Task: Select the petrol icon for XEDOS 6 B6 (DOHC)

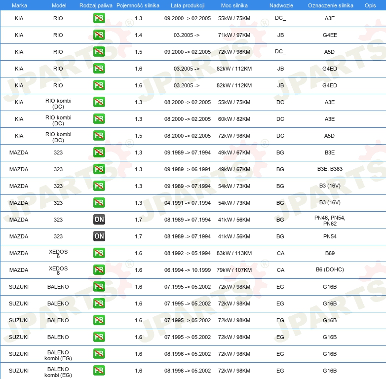Action: (x=99, y=270)
